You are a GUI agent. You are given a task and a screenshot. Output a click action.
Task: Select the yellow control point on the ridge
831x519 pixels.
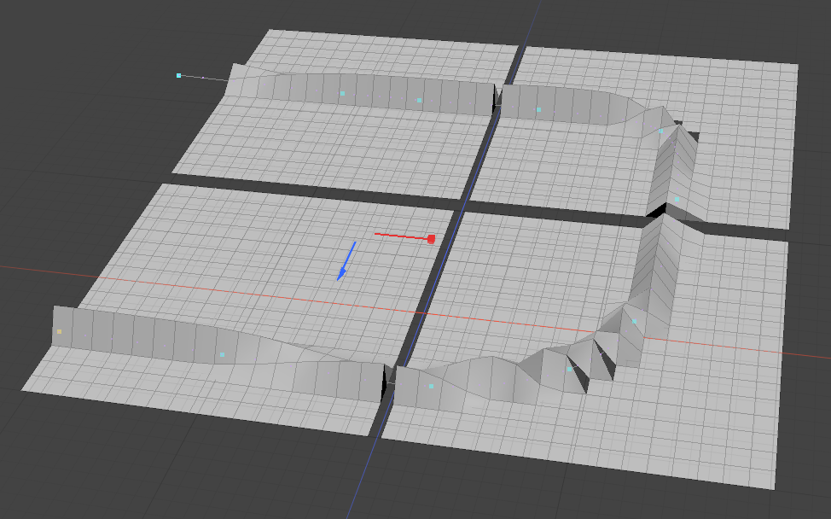59,331
